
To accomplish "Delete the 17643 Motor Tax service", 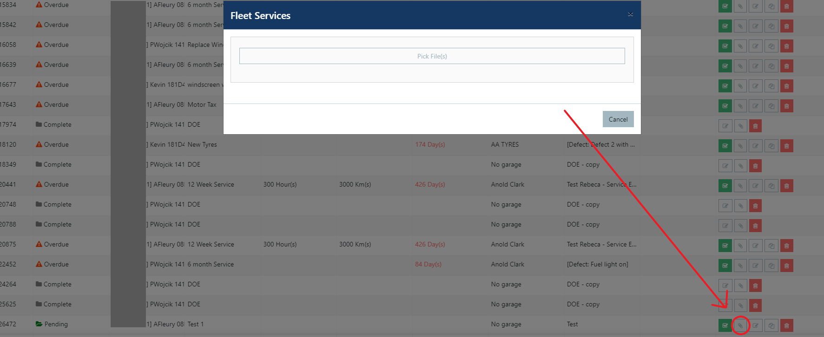I will pyautogui.click(x=786, y=106).
